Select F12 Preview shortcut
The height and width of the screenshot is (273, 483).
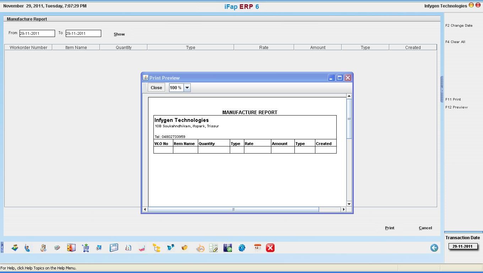click(456, 107)
